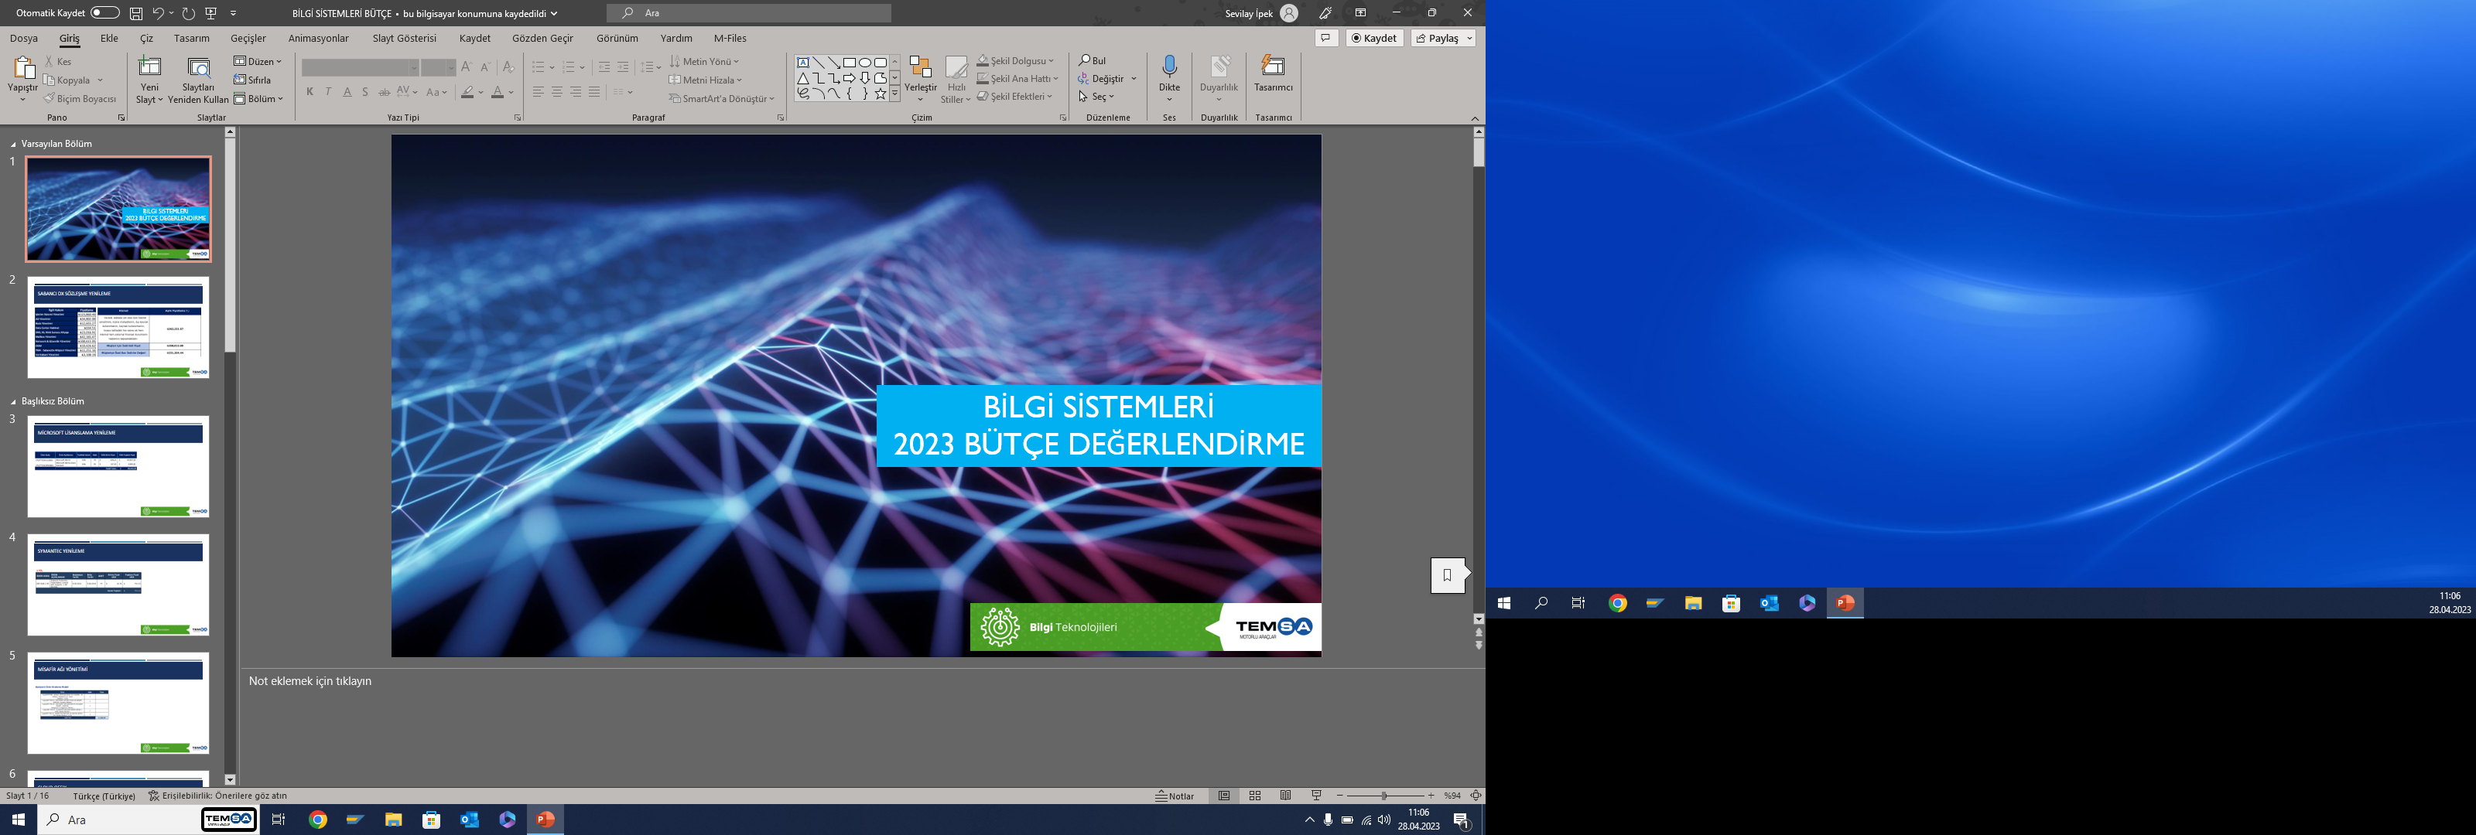Click the Undo arrow icon
2476x835 pixels.
click(x=158, y=13)
